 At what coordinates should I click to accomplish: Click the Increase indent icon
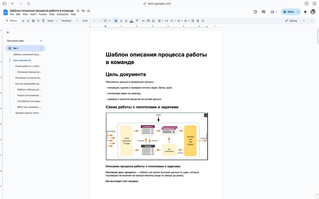click(198, 21)
